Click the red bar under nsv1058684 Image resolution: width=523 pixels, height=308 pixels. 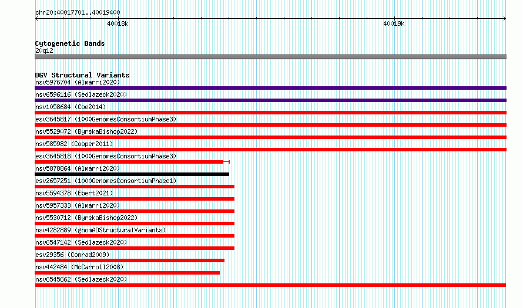270,113
